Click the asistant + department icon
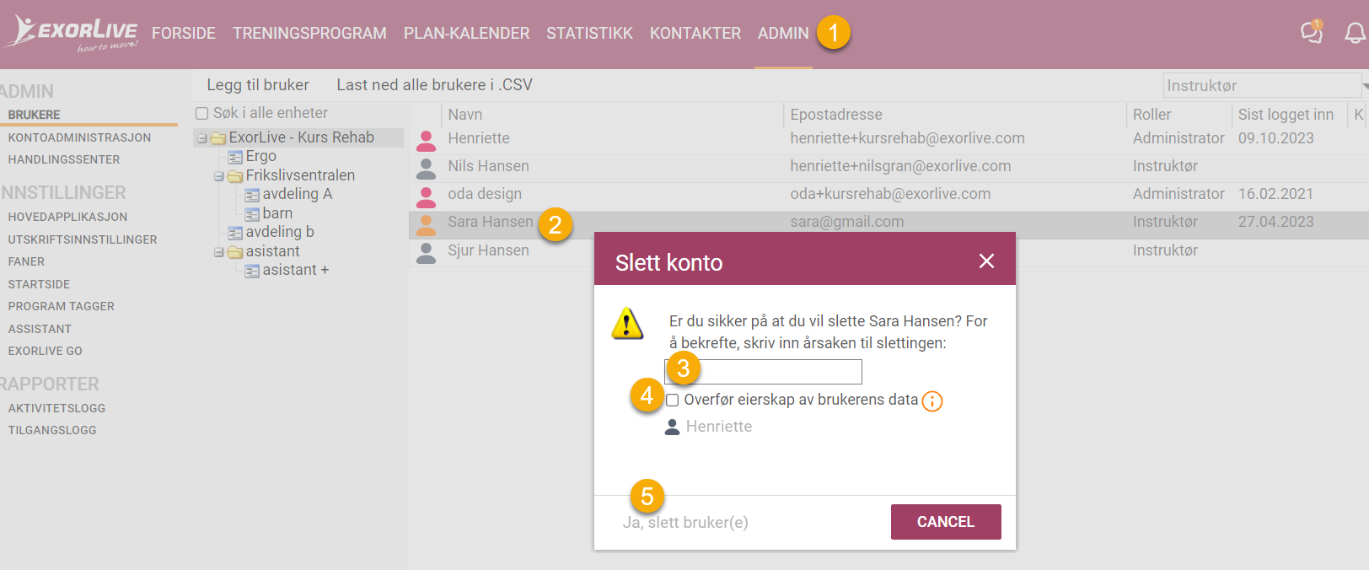This screenshot has width=1369, height=570. tap(252, 271)
